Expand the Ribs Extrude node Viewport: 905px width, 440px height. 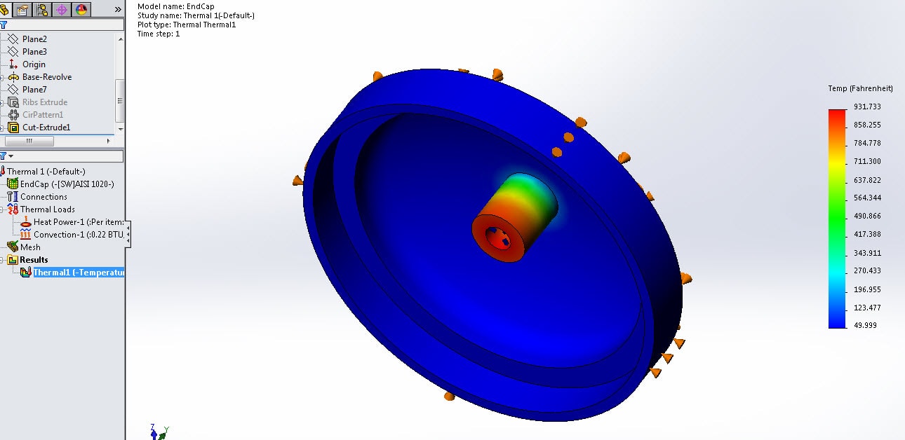(x=2, y=102)
